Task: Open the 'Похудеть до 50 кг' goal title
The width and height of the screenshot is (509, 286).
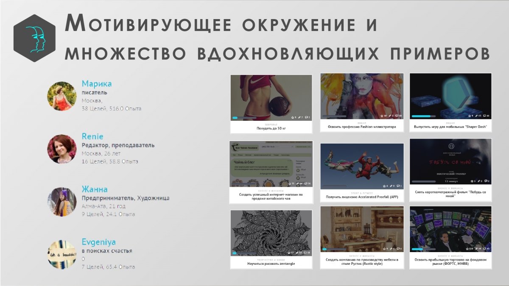Action: [271, 128]
